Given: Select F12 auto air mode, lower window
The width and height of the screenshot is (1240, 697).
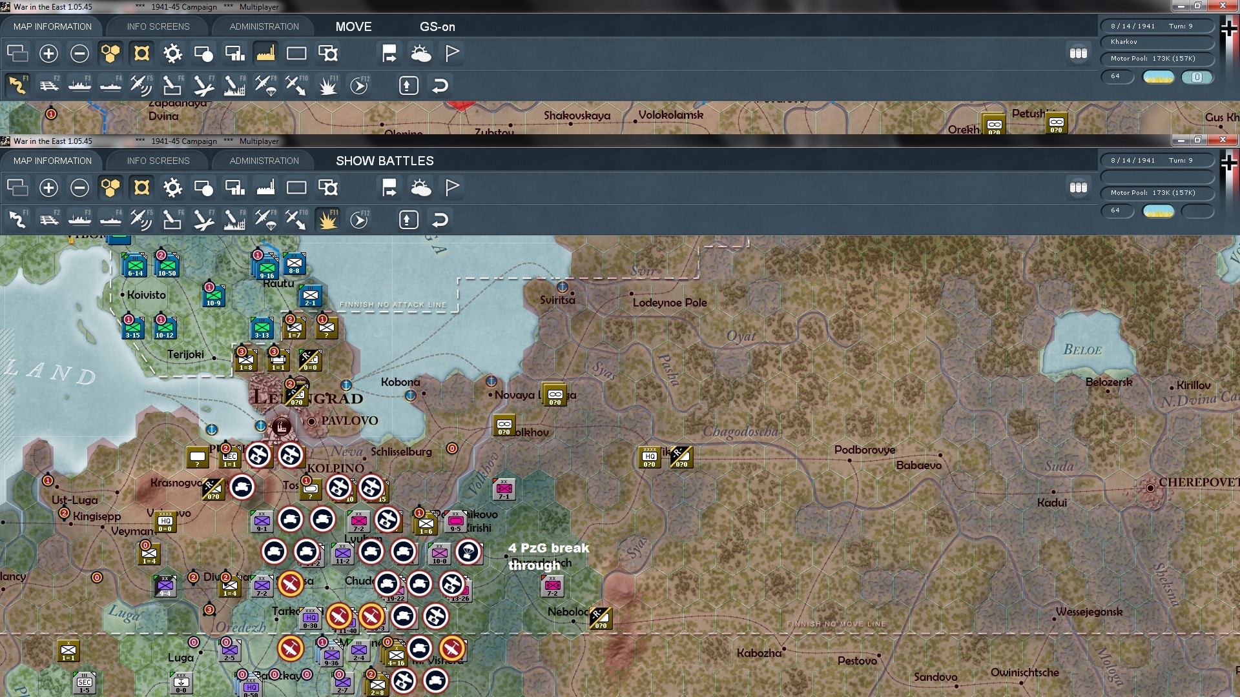Looking at the screenshot, I should coord(358,219).
